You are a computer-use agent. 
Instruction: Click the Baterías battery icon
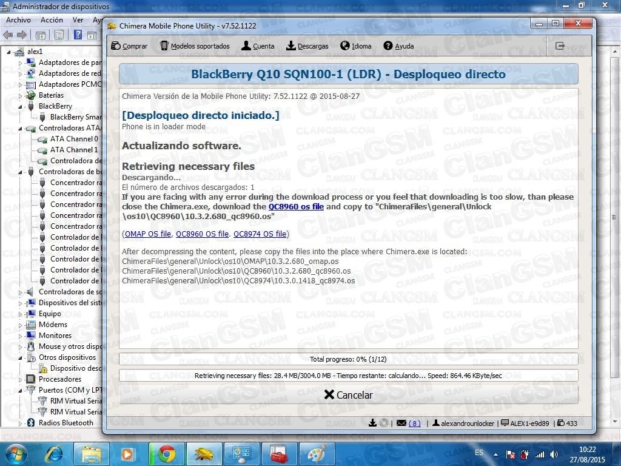[30, 95]
